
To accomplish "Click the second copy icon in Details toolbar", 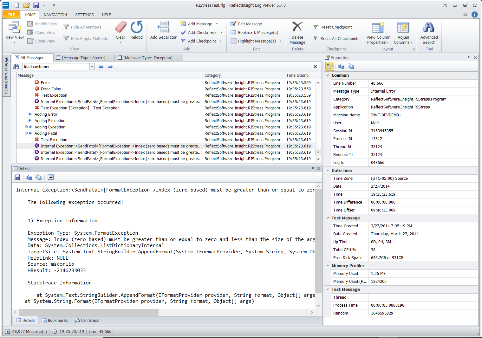I will coord(38,177).
